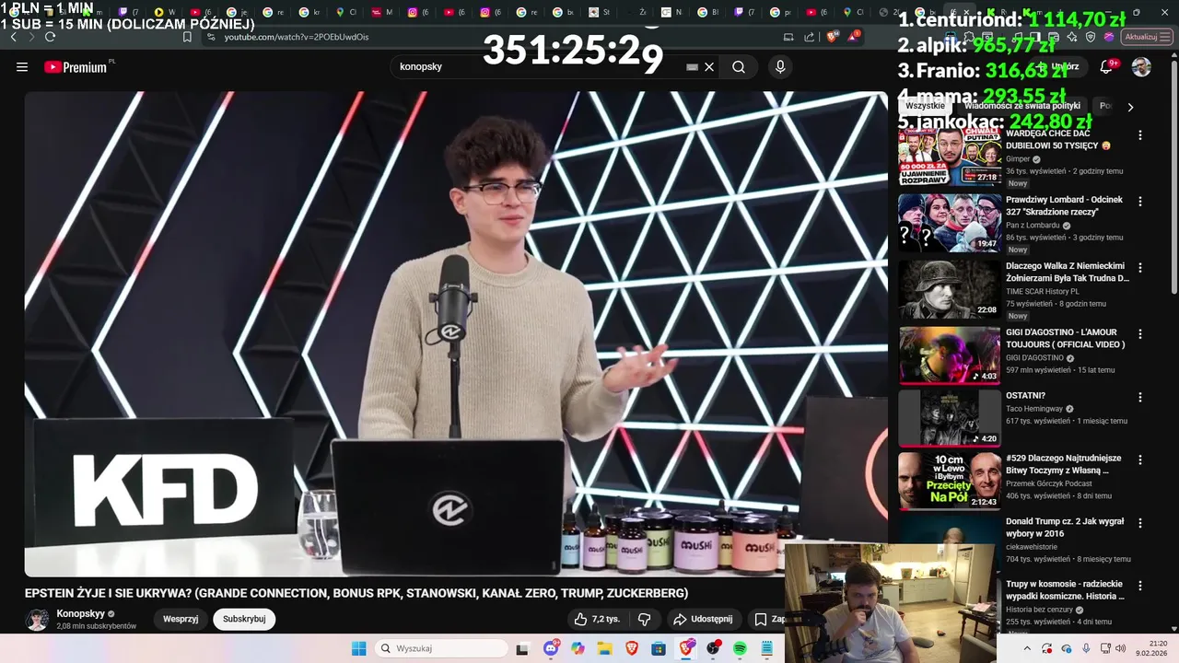Click the YouTube search input field
Viewport: 1179px width, 663px height.
point(539,67)
